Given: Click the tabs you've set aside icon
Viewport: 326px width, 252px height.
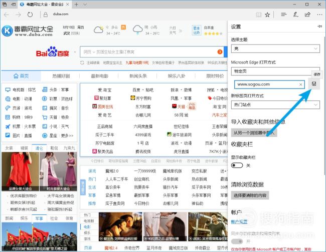Looking at the screenshot, I should click(x=5, y=4).
